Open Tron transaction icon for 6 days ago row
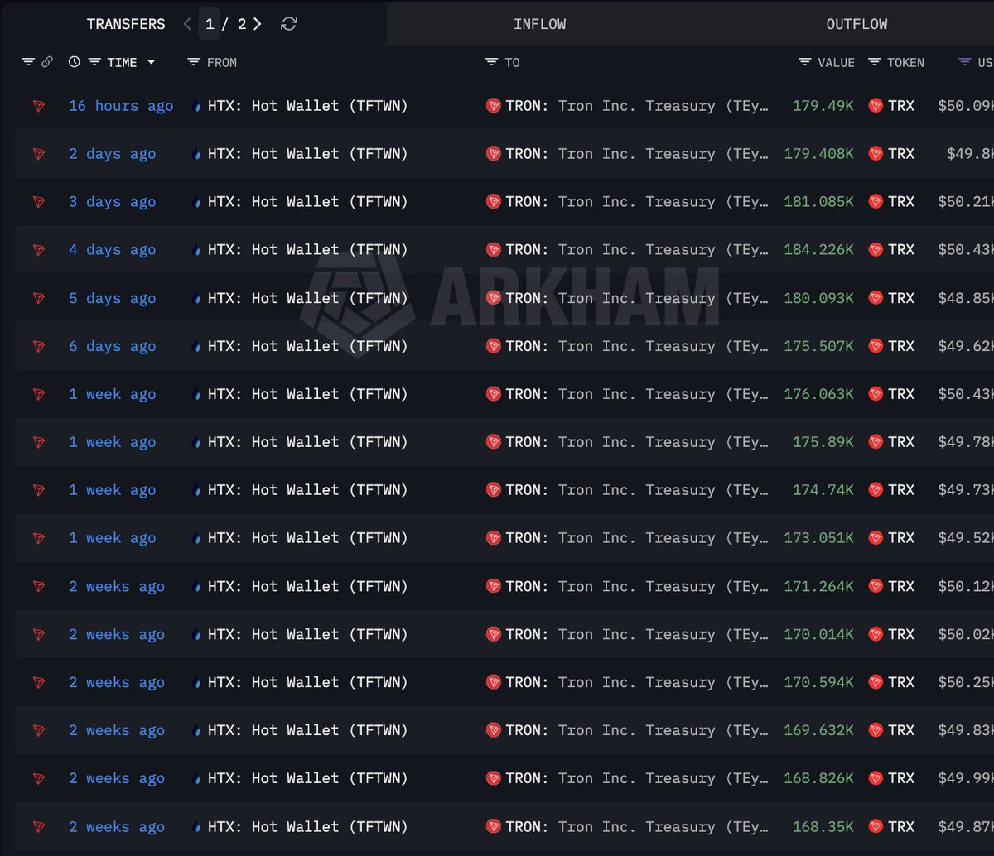This screenshot has height=856, width=994. [x=38, y=346]
